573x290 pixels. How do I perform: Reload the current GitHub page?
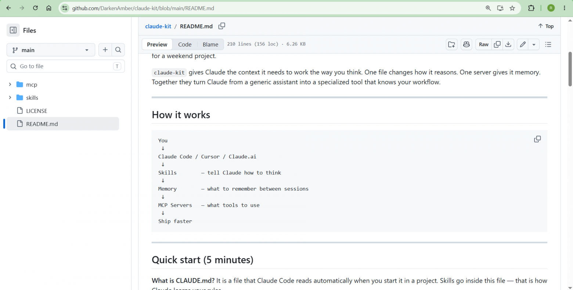point(35,8)
